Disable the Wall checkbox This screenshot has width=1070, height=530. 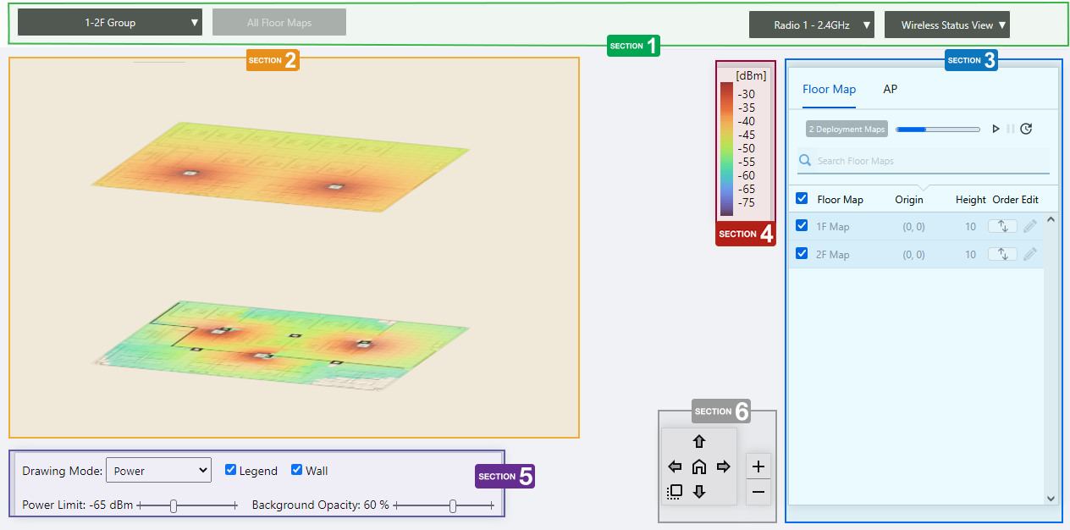(296, 470)
